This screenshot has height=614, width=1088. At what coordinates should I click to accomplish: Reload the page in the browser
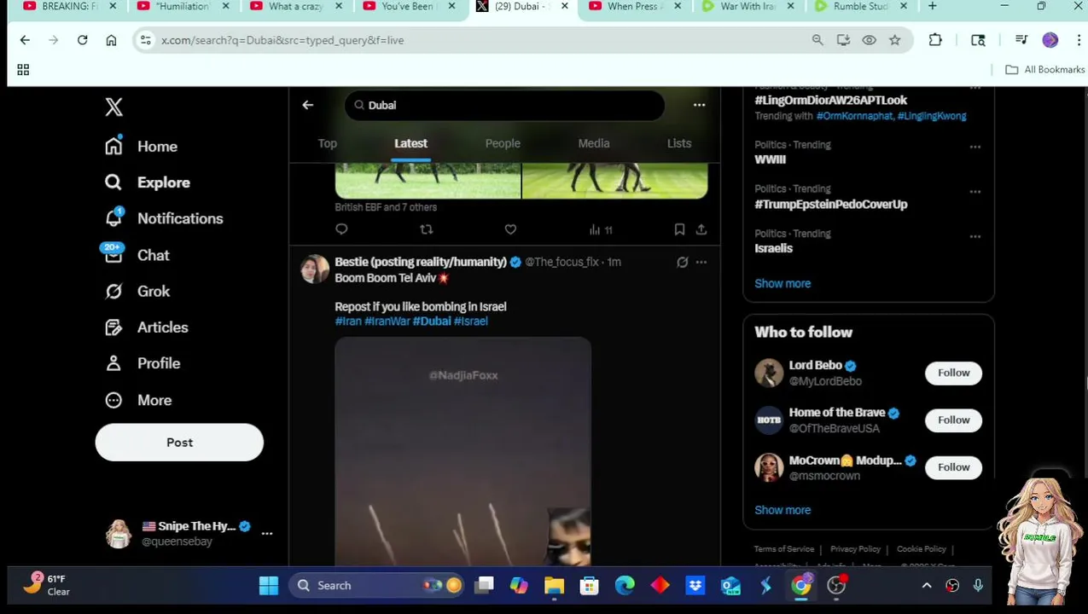click(x=82, y=40)
